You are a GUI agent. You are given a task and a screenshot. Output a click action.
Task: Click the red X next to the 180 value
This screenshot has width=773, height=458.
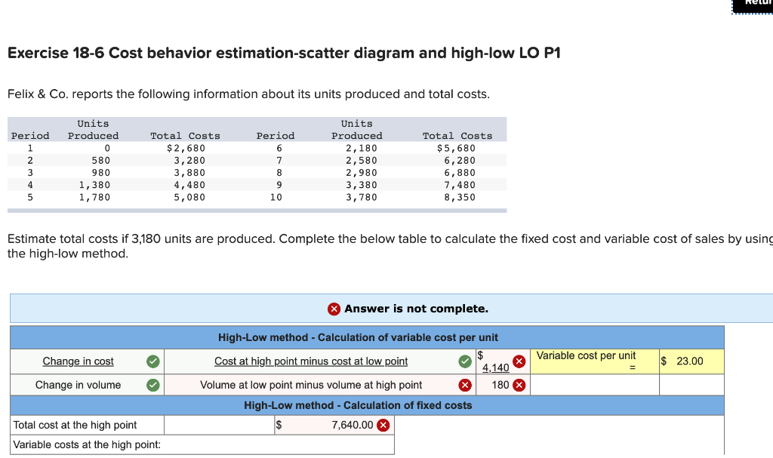coord(519,385)
